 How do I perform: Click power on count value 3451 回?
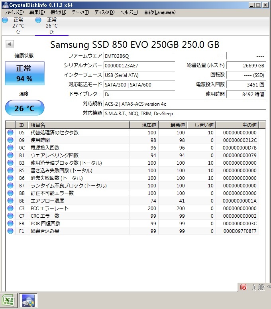(x=246, y=85)
